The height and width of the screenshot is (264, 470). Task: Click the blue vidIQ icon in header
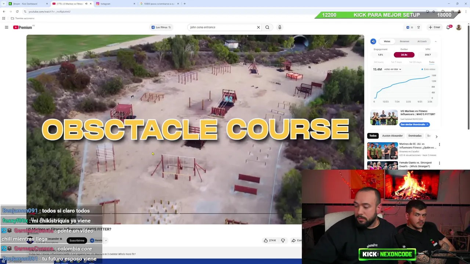point(408,27)
